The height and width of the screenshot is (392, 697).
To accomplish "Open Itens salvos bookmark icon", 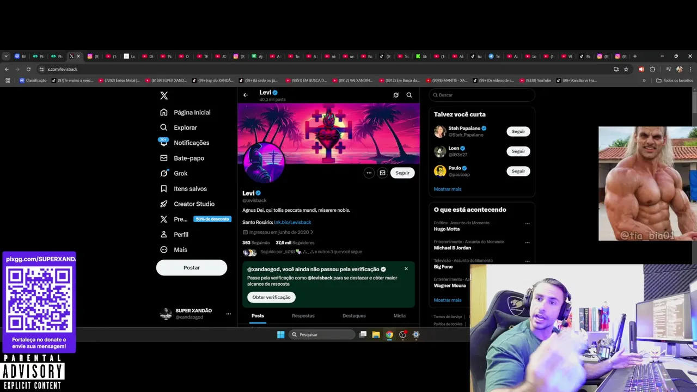I will pos(164,188).
